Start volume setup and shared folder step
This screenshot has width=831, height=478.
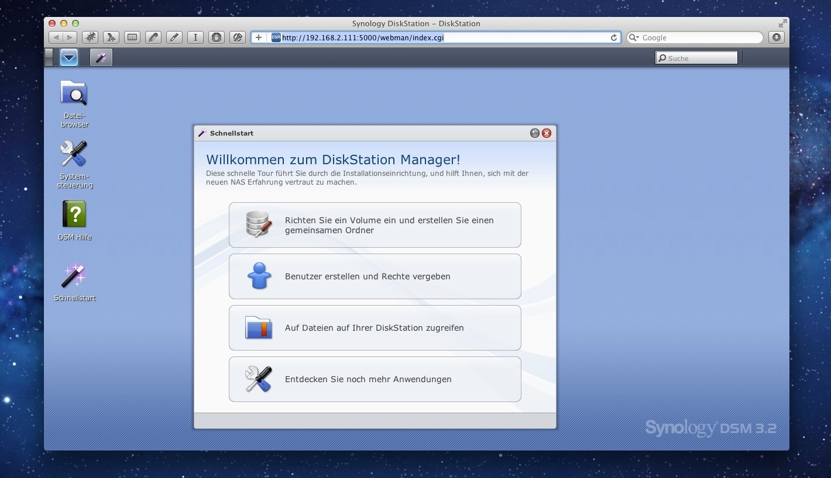coord(375,225)
